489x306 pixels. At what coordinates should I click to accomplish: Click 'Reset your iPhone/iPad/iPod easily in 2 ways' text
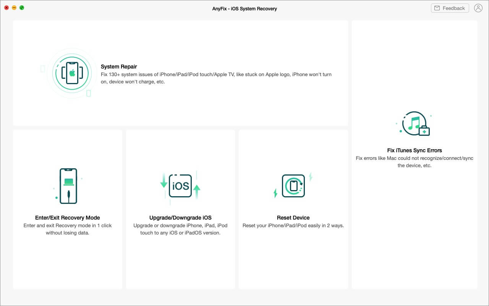(293, 226)
